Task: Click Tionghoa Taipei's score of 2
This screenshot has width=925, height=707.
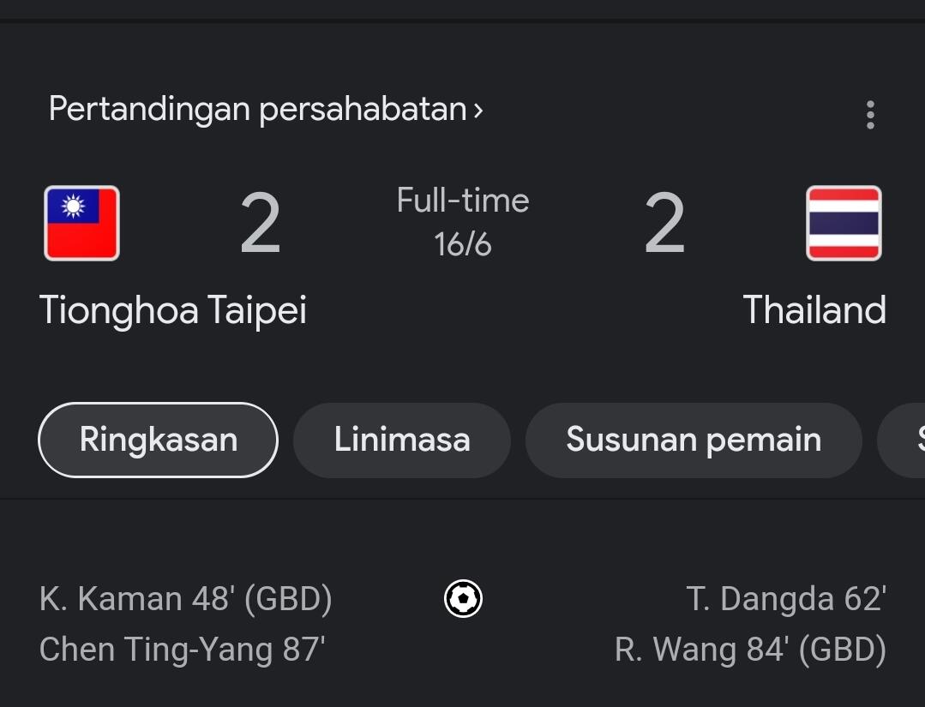Action: click(x=261, y=225)
